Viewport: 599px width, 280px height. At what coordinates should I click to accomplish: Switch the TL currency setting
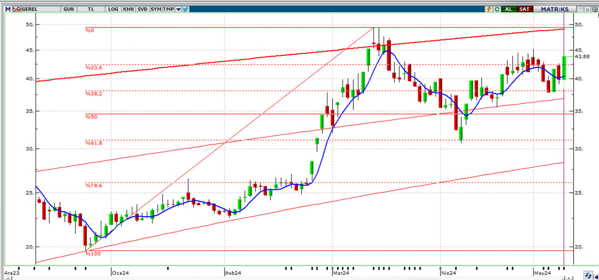91,9
